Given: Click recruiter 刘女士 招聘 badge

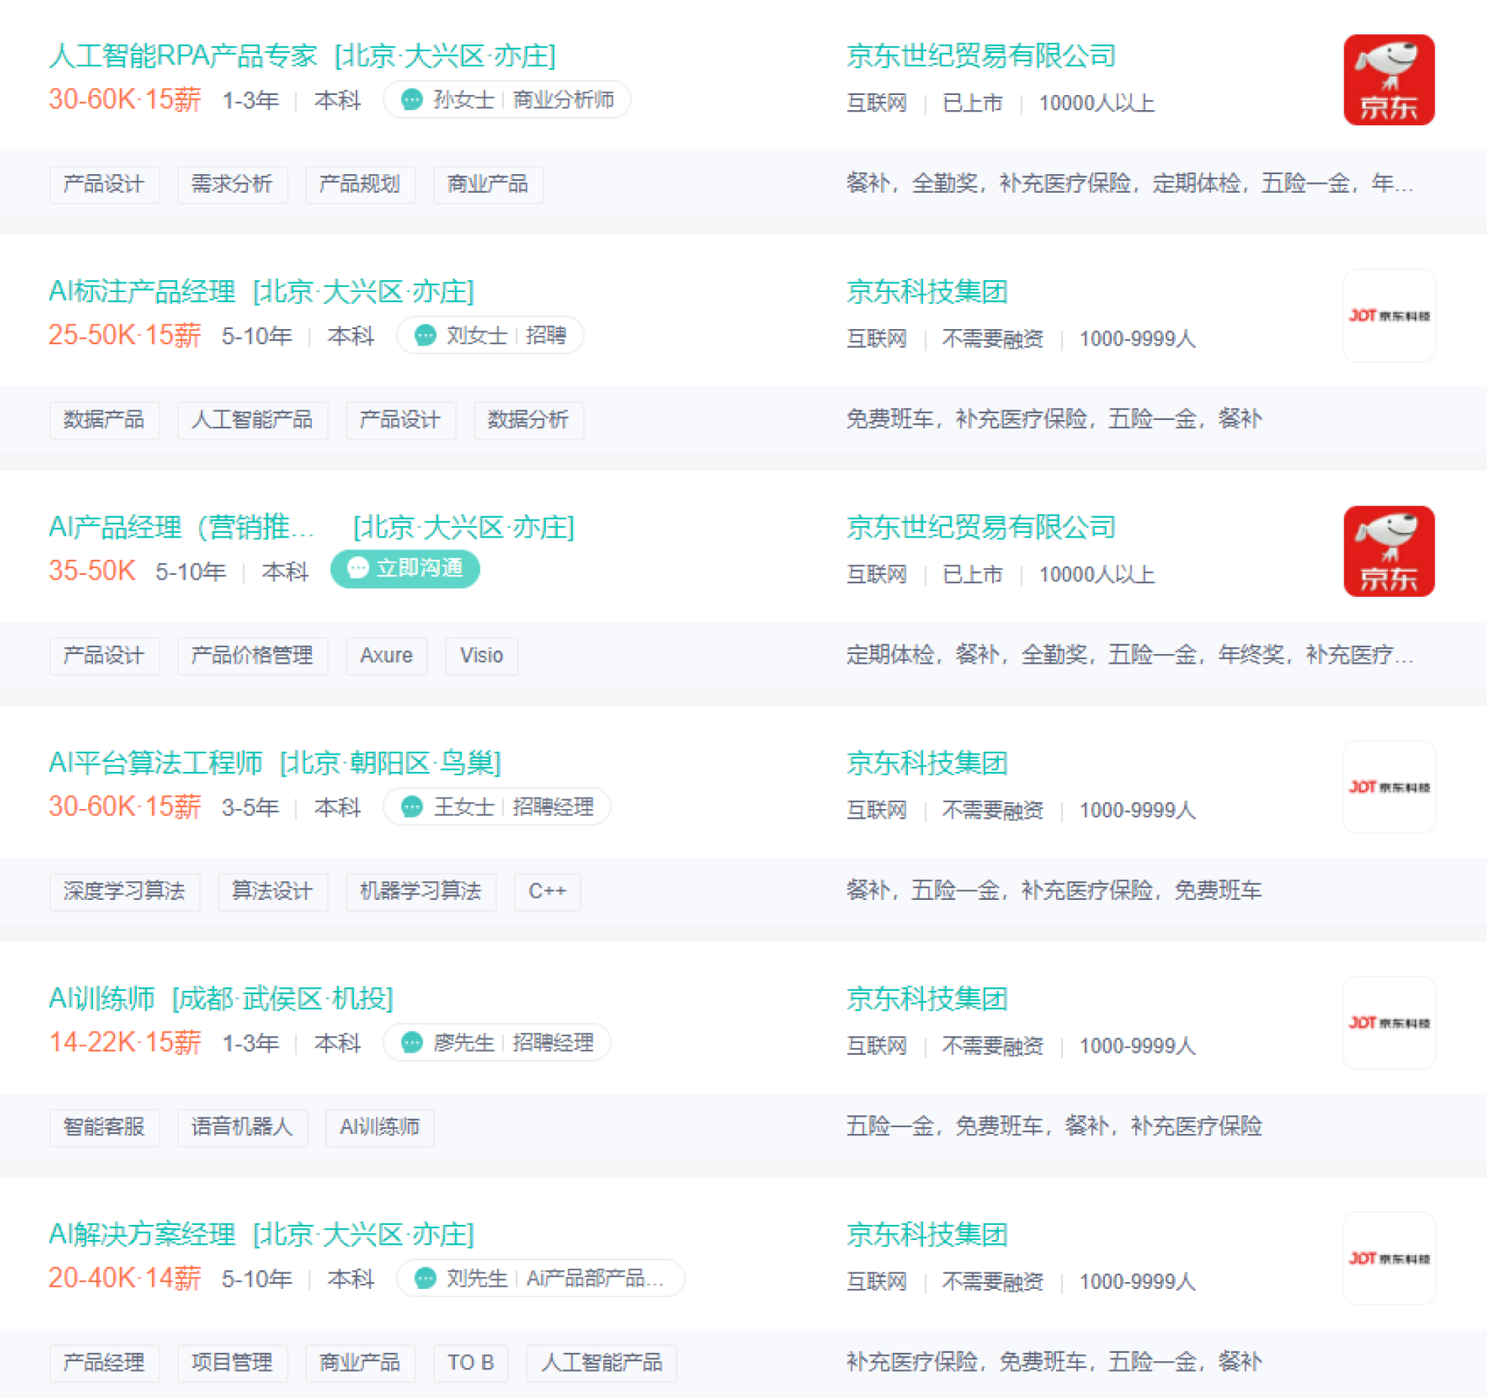Looking at the screenshot, I should [490, 335].
